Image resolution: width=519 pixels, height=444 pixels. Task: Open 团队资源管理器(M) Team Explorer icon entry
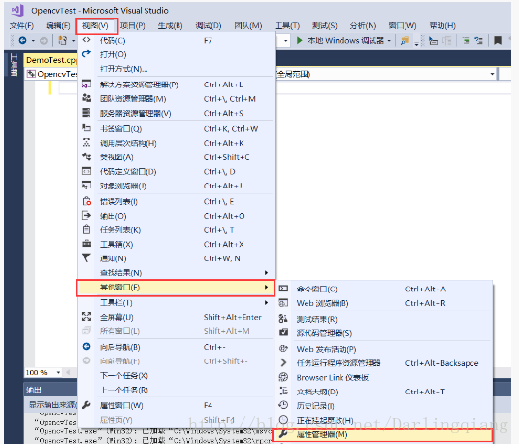tap(176, 99)
